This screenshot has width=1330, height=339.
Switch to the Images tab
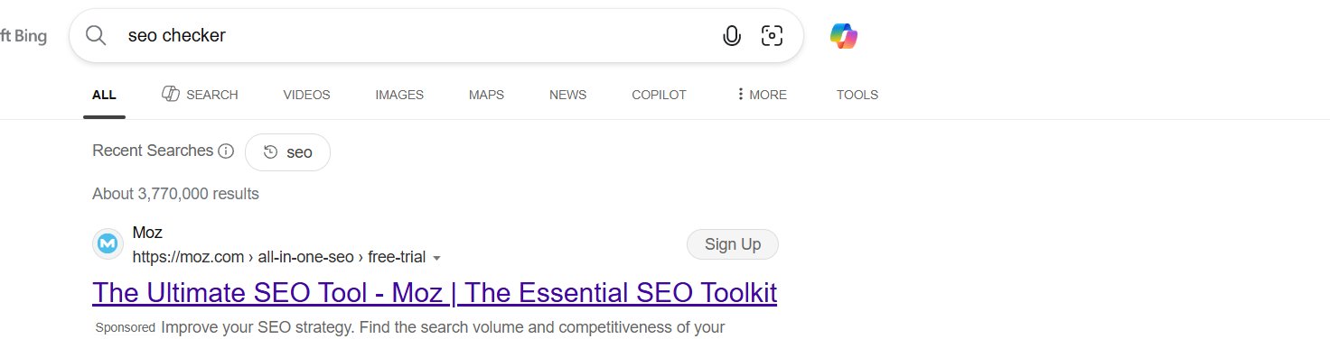click(399, 95)
